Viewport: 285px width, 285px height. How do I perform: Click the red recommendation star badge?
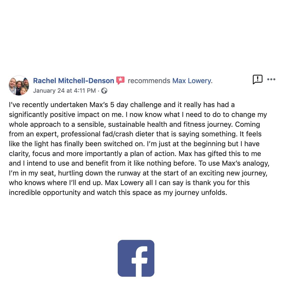120,80
